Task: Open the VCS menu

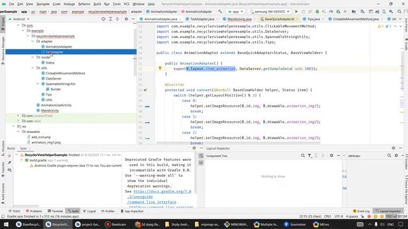Action: (126, 4)
